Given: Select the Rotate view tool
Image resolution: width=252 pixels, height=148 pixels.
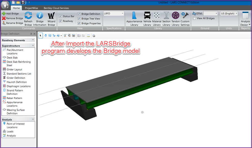Looking at the screenshot, I should click(58, 36).
